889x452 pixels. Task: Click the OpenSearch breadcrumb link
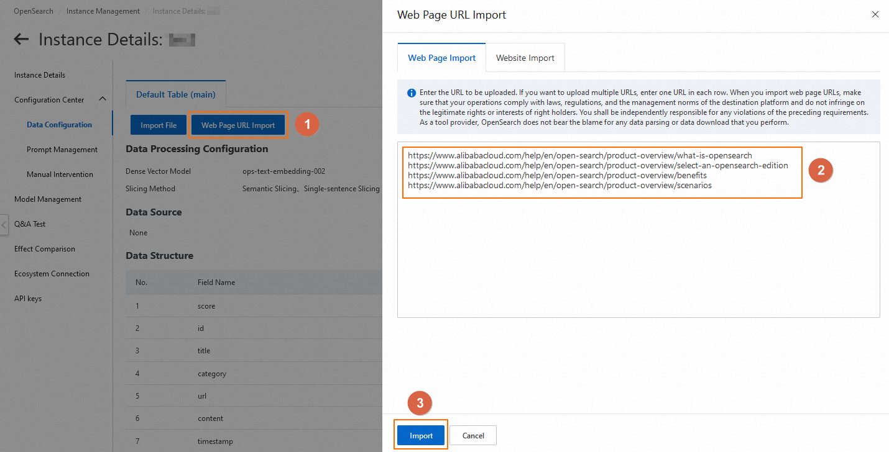tap(34, 11)
